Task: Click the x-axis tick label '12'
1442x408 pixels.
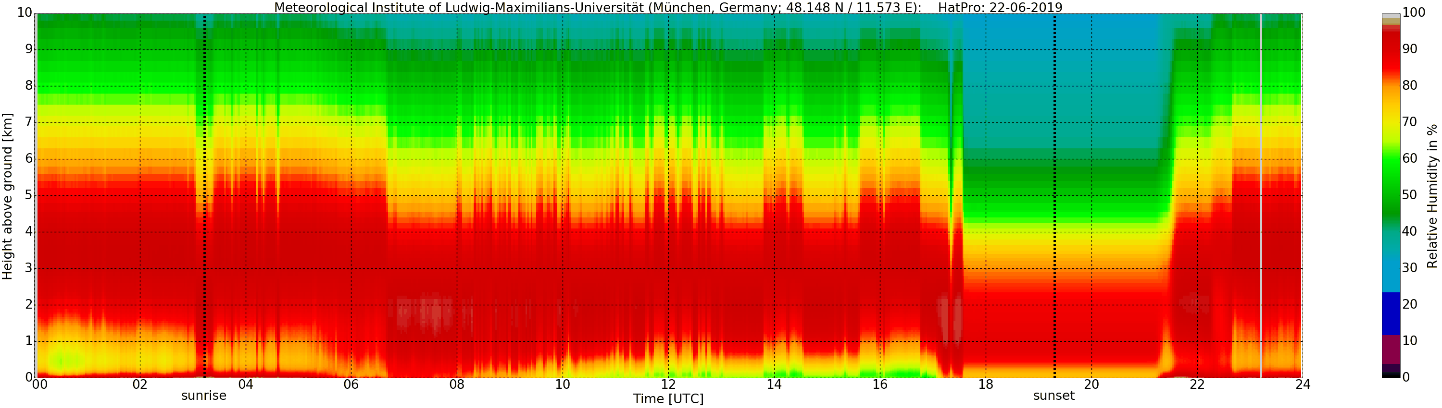Action: point(668,384)
